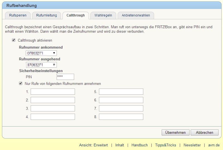Focus allowed number field 5

[x=121, y=92]
